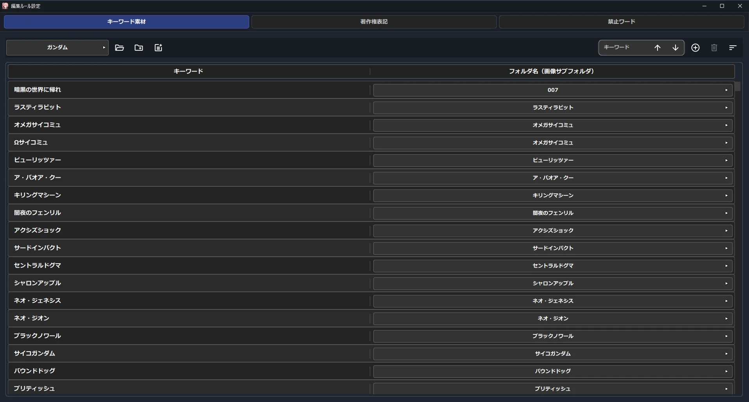Switch to the 禁止ワード tab
Screen dimensions: 749x402
click(x=622, y=22)
